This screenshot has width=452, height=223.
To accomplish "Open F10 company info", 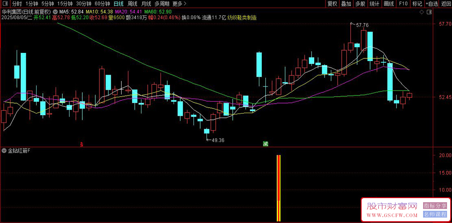I will (x=403, y=4).
